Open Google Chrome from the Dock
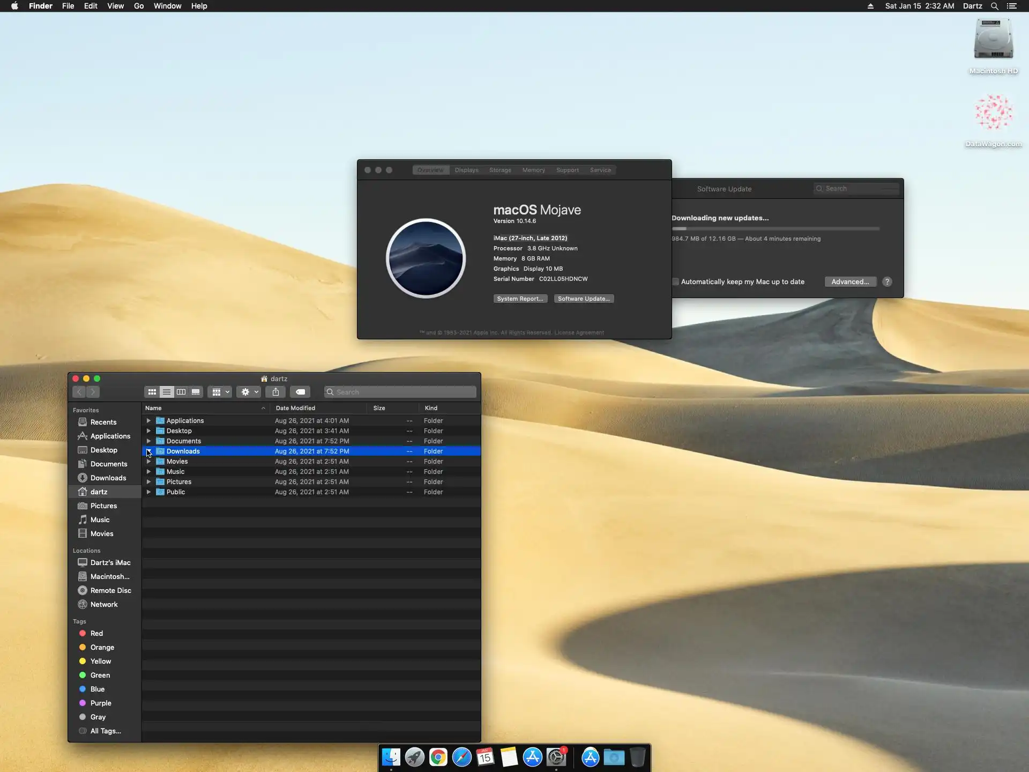The image size is (1029, 772). coord(438,757)
